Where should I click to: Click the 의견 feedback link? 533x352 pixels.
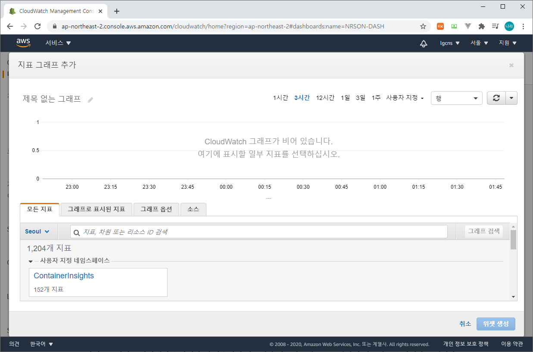pyautogui.click(x=14, y=344)
